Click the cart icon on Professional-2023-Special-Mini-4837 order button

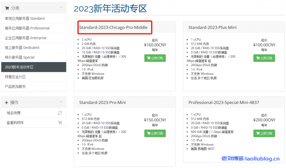tap(258, 133)
